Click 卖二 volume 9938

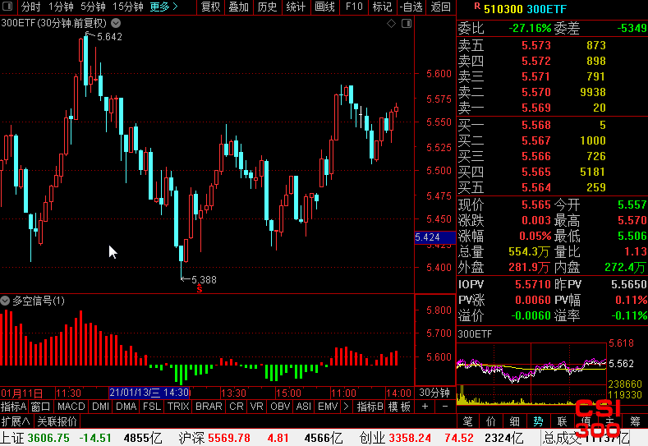[593, 92]
